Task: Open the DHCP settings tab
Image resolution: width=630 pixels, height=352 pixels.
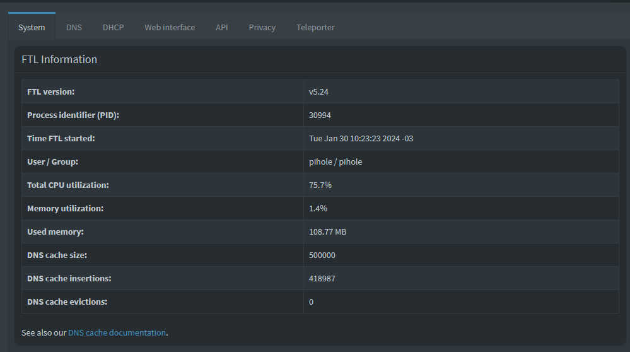Action: (x=114, y=27)
